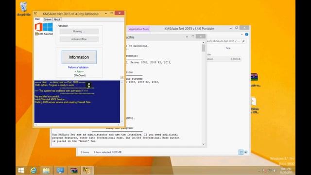The height and width of the screenshot is (175, 311).
Task: Select the KMSAuto taskbar icon
Action: (87, 171)
